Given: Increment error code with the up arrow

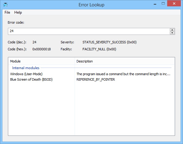Looking at the screenshot, I should point(172,30).
